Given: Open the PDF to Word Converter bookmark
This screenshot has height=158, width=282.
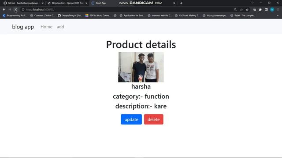Looking at the screenshot, I should click(x=98, y=16).
